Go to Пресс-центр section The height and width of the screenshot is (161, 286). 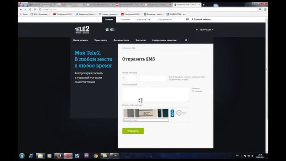101,40
